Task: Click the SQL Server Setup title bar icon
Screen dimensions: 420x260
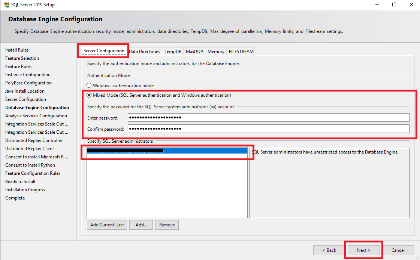Action: click(6, 4)
